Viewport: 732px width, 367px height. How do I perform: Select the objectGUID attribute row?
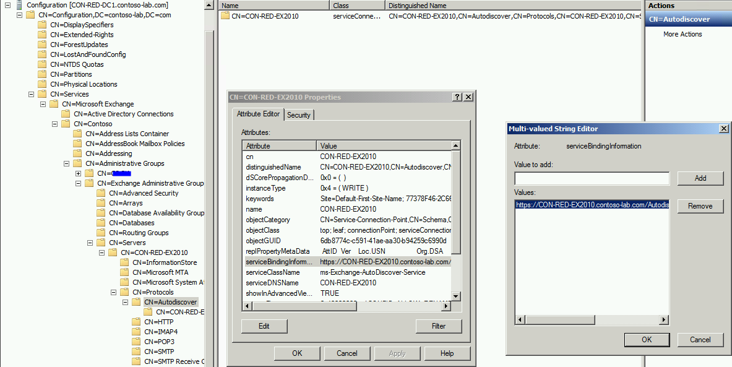point(347,241)
